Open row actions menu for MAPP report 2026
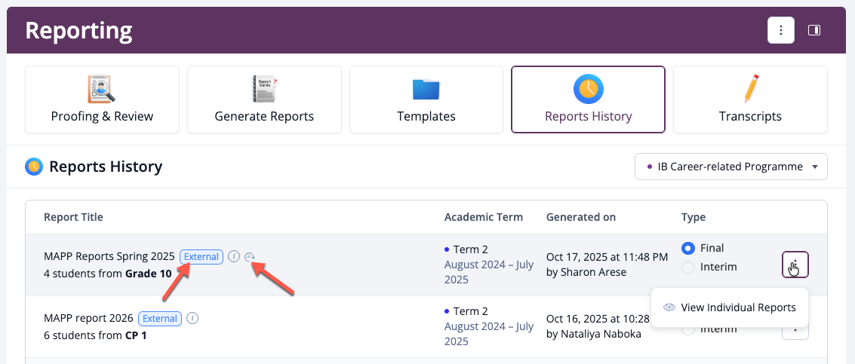855x364 pixels. coord(795,329)
